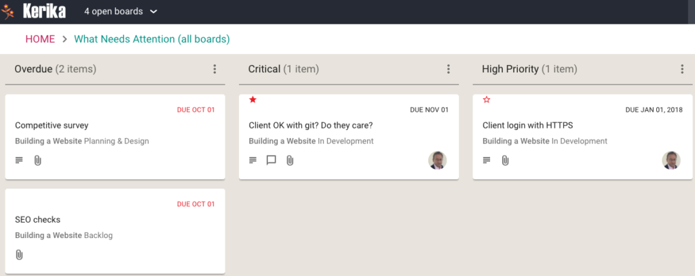
Task: Open the Overdue column options menu
Action: 214,69
